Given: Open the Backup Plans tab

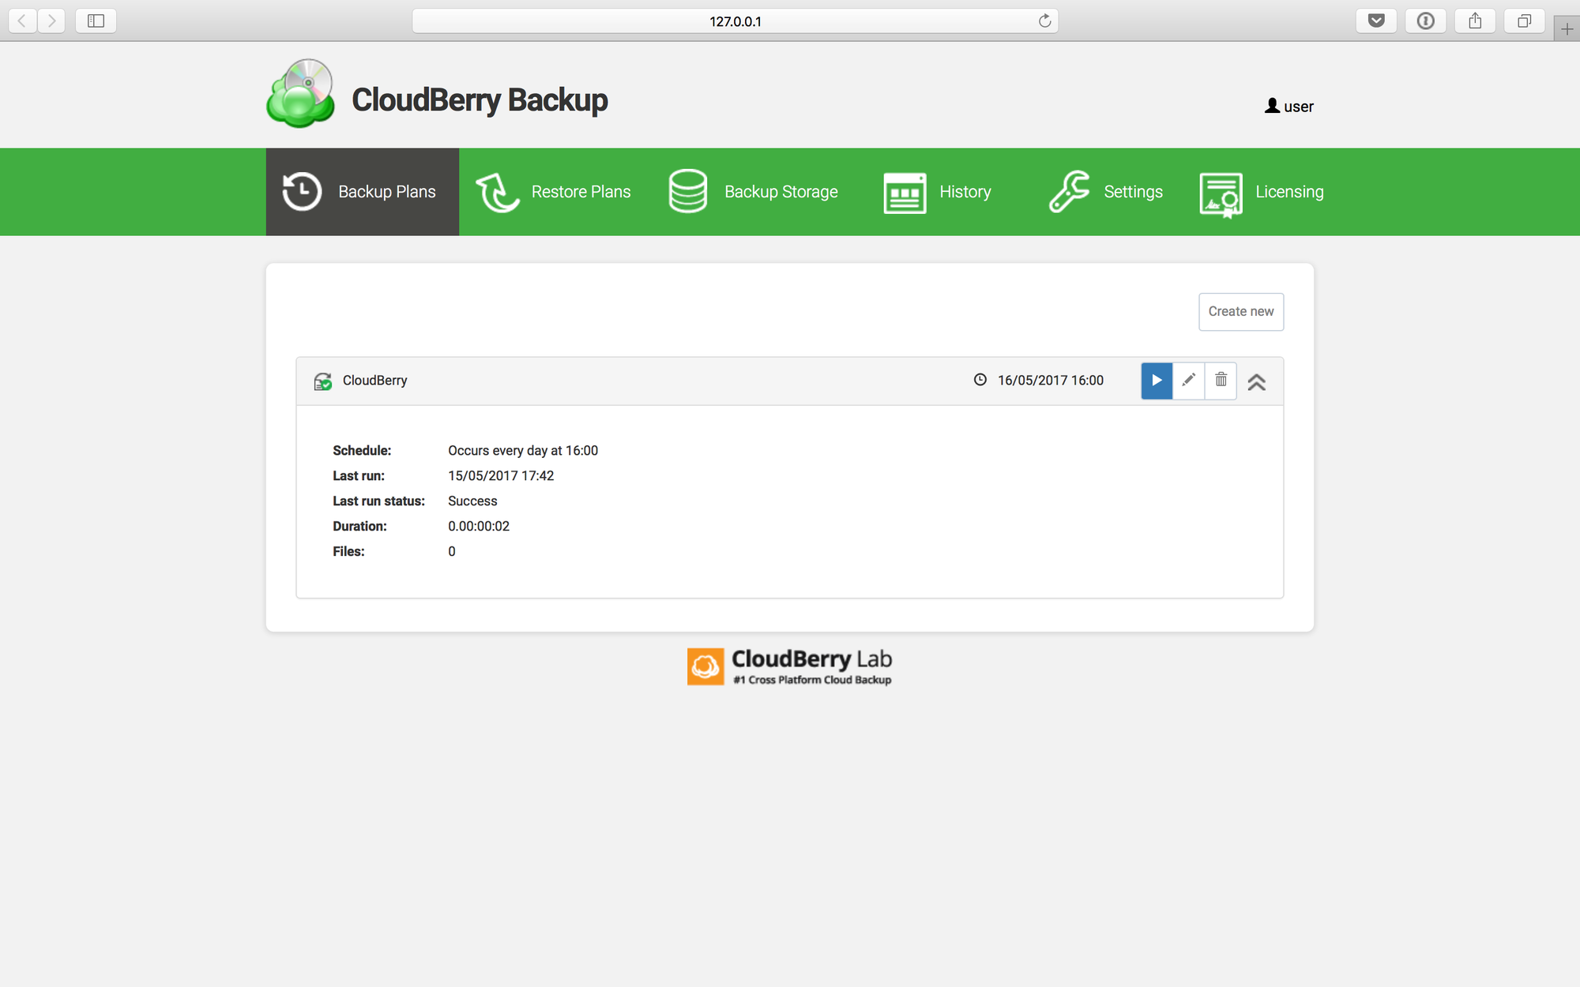Looking at the screenshot, I should click(363, 192).
